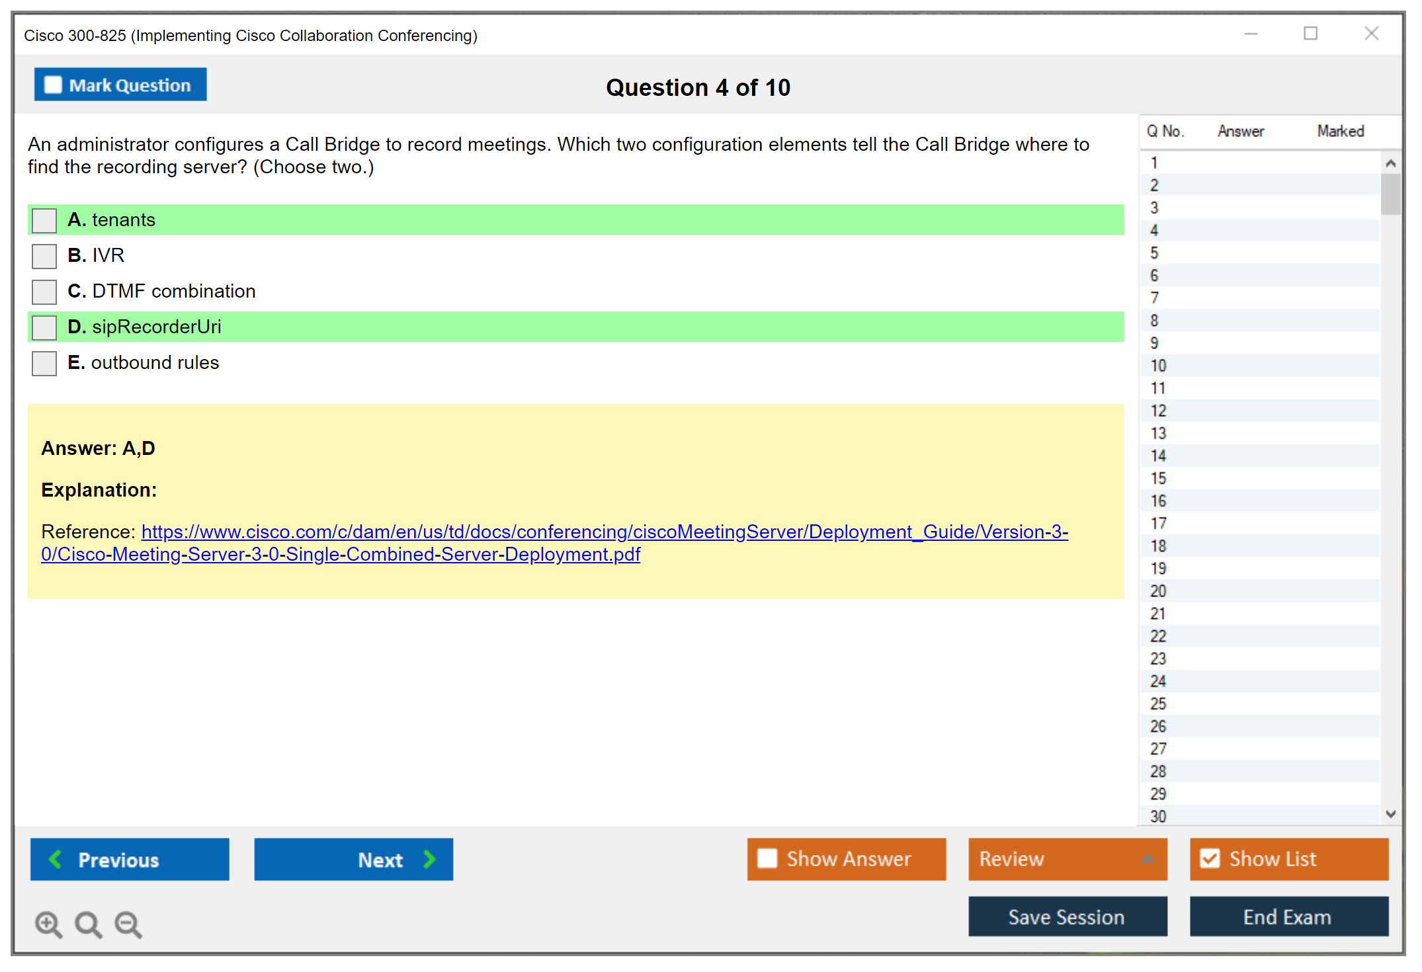Screen dimensions: 1422x972
Task: Toggle the Show Answer checkbox
Action: click(x=767, y=858)
